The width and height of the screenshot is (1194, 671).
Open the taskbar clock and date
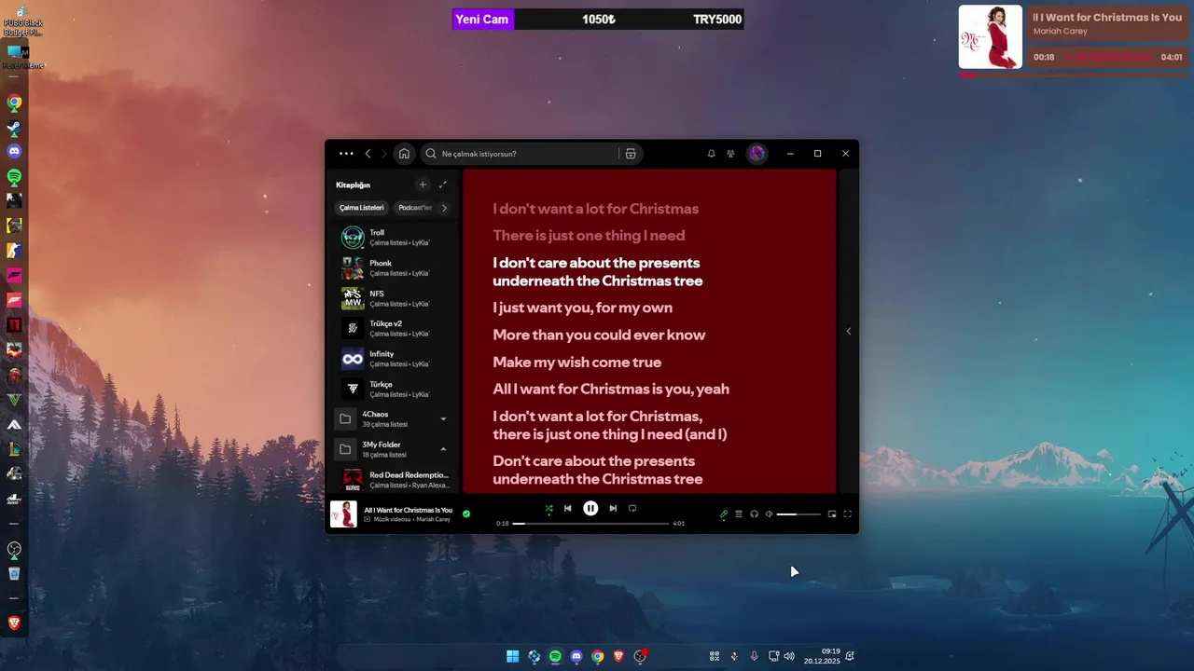click(823, 656)
